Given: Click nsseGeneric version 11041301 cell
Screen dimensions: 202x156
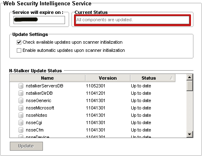Looking at the screenshot, I should click(95, 100).
